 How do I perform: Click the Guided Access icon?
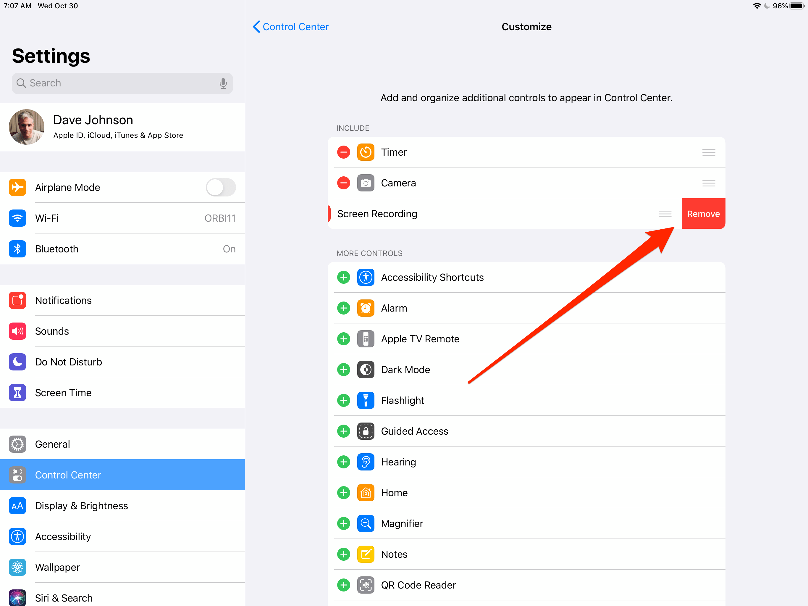[366, 431]
